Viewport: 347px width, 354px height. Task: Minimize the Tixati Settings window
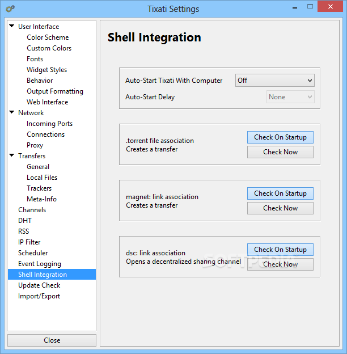(x=295, y=7)
